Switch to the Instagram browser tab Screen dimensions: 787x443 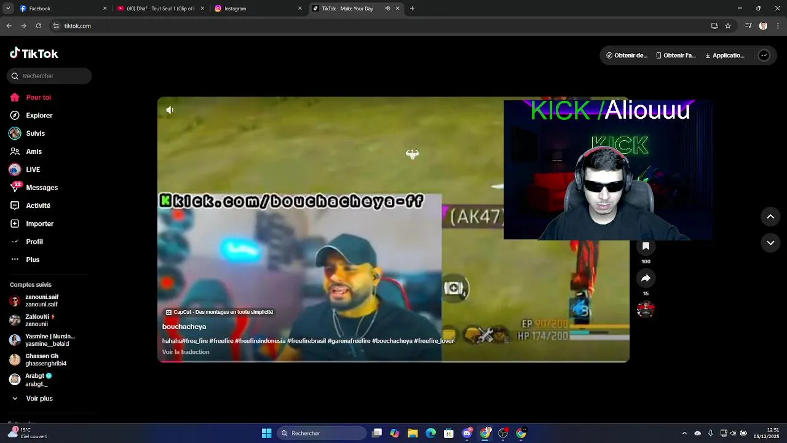[257, 9]
